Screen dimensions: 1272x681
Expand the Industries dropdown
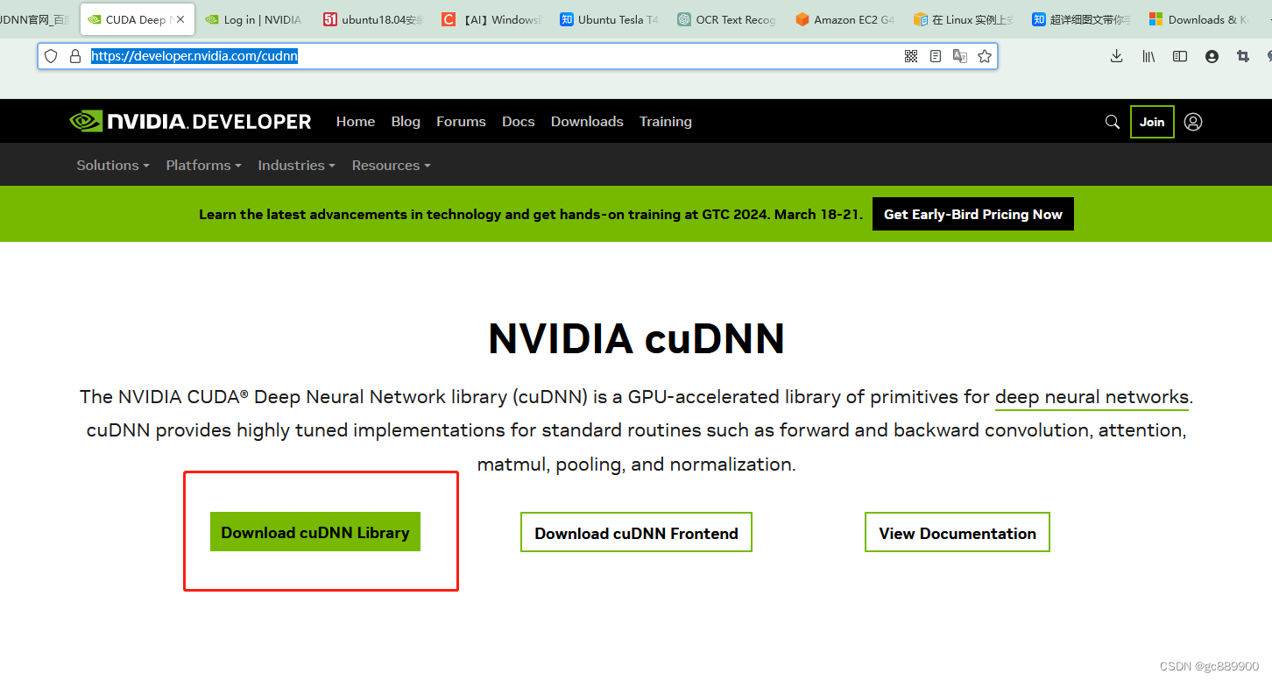(x=296, y=165)
